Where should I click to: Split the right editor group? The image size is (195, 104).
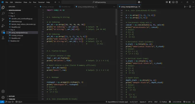point(190,7)
